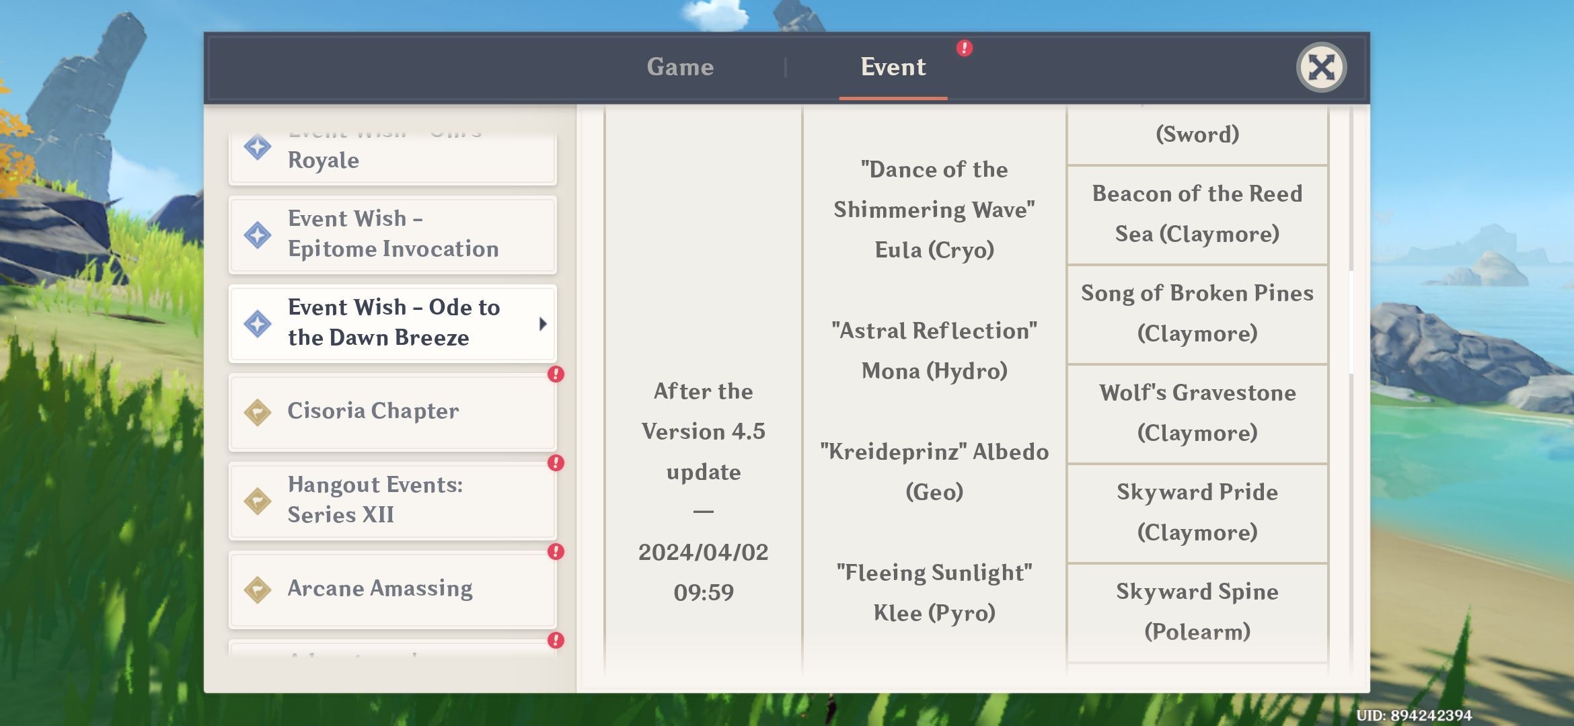The width and height of the screenshot is (1574, 726).
Task: Click the blue star icon beside Epitome Invocation
Action: pyautogui.click(x=258, y=235)
